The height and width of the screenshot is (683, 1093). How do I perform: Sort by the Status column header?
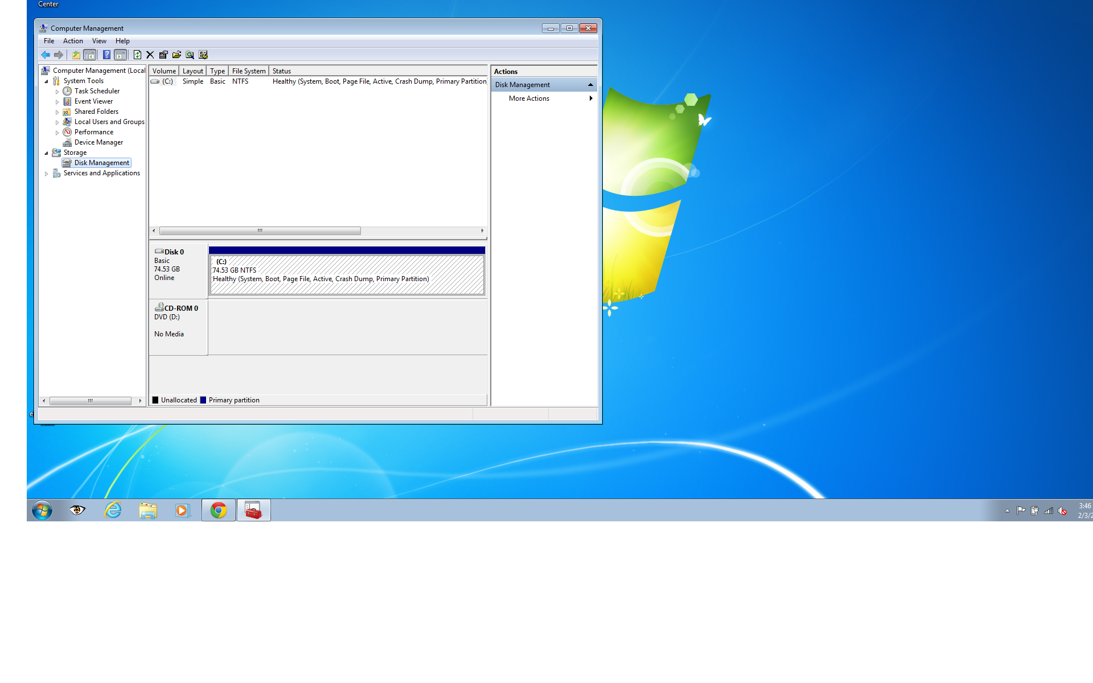[x=378, y=71]
